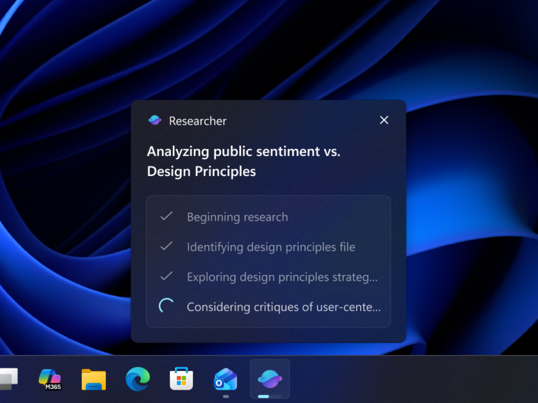Screen dimensions: 538x403
Task: Click the Researcher taskbar icon
Action: pyautogui.click(x=270, y=379)
